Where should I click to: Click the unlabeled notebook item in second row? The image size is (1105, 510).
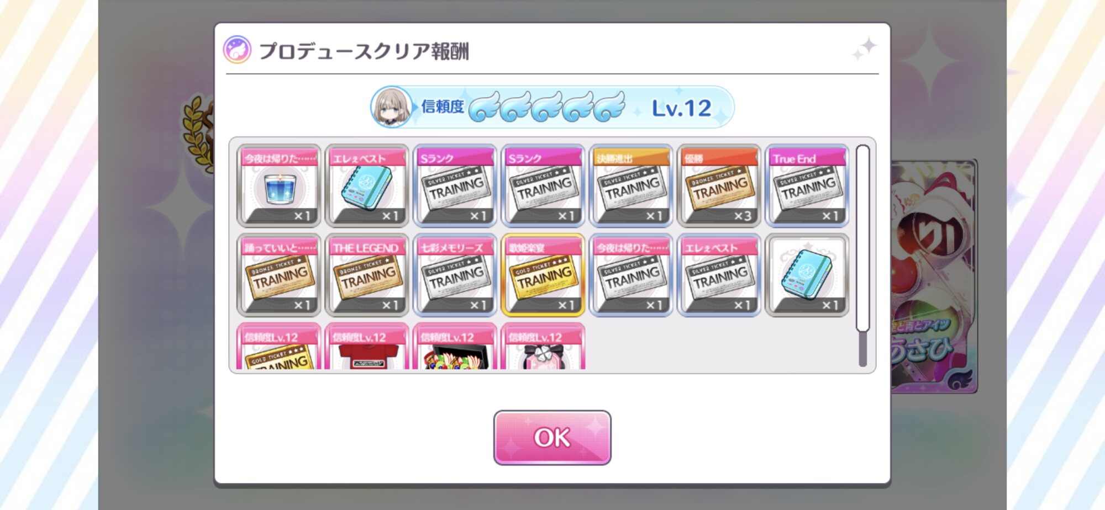(x=807, y=275)
